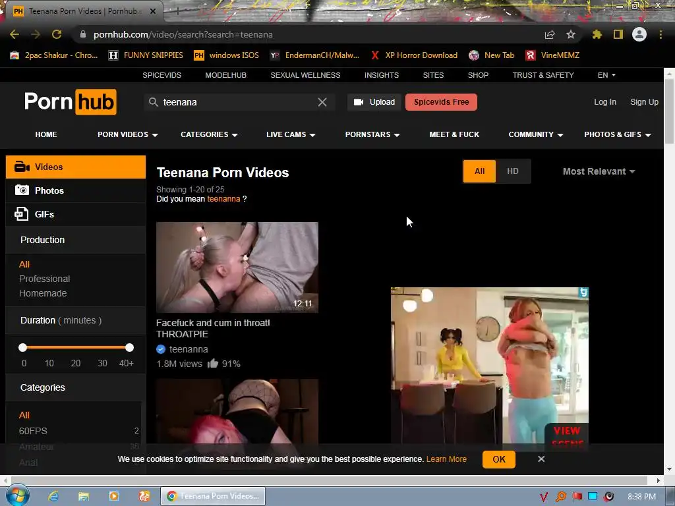The height and width of the screenshot is (506, 675).
Task: Expand the PHOTOS & GIFS menu
Action: pos(617,134)
